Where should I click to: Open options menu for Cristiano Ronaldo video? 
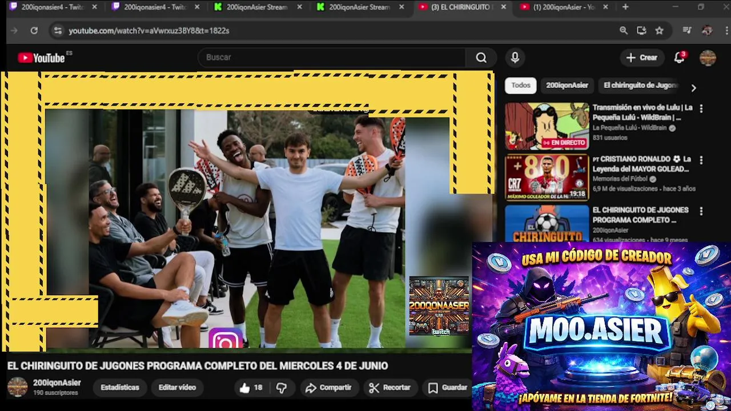(x=701, y=160)
